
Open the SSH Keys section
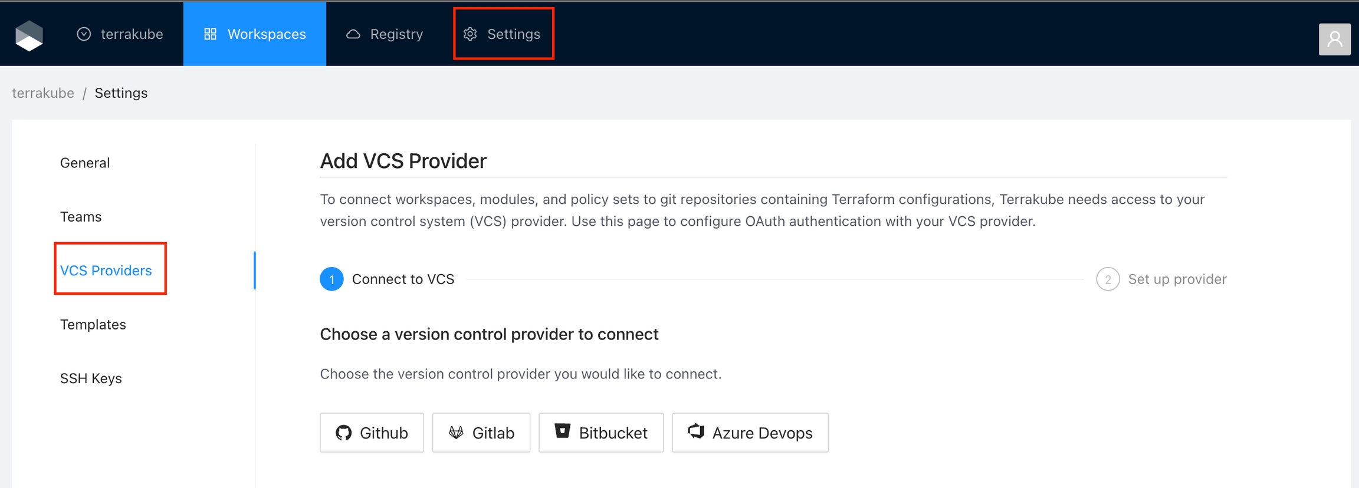91,378
